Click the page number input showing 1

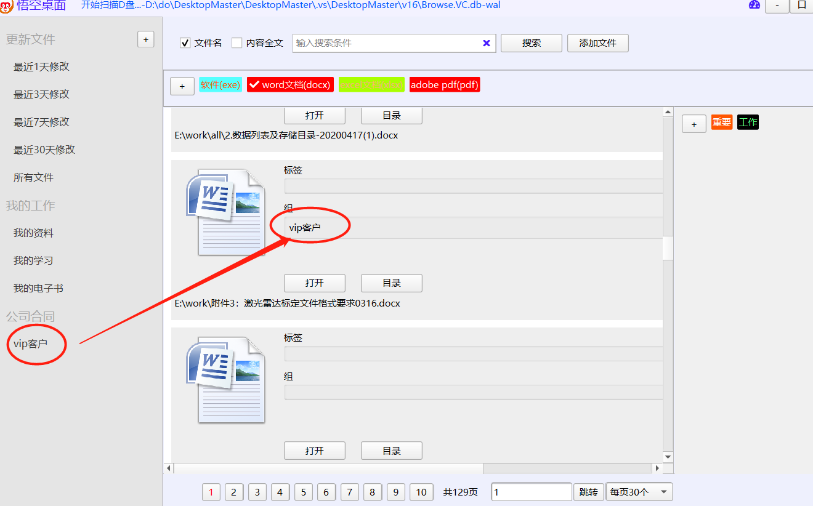pyautogui.click(x=532, y=492)
